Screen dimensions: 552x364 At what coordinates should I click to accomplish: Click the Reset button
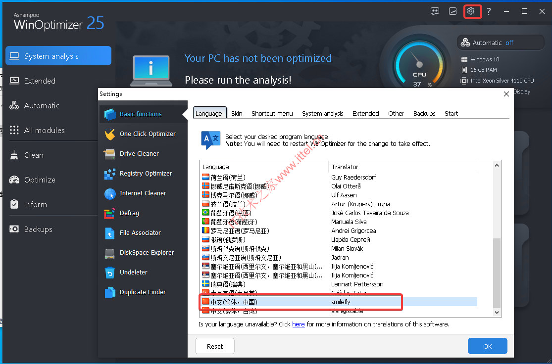click(x=215, y=346)
